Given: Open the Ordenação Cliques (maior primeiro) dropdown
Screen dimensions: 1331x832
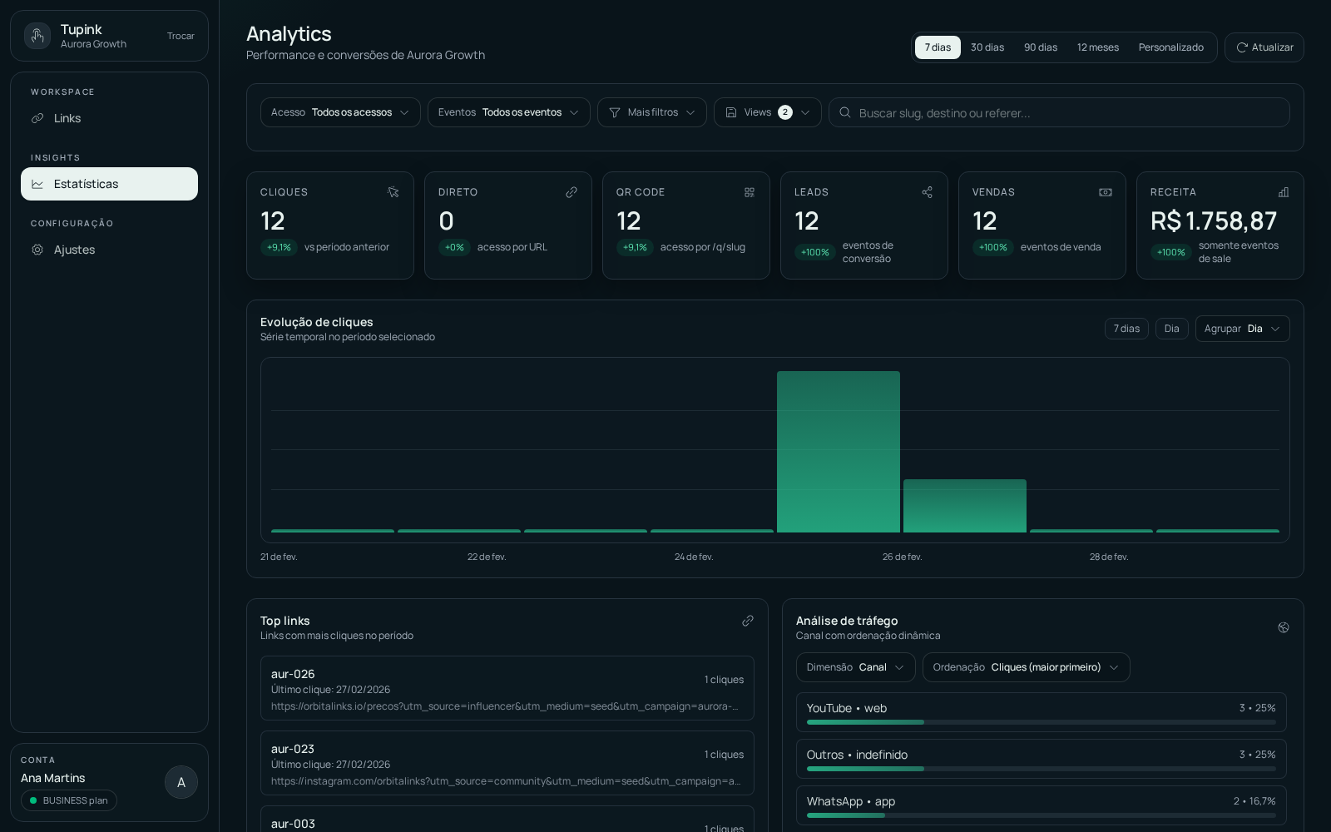Looking at the screenshot, I should tap(1026, 667).
